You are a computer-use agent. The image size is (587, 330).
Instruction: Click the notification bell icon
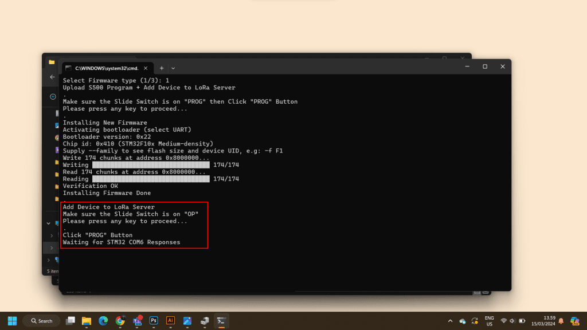pyautogui.click(x=561, y=321)
